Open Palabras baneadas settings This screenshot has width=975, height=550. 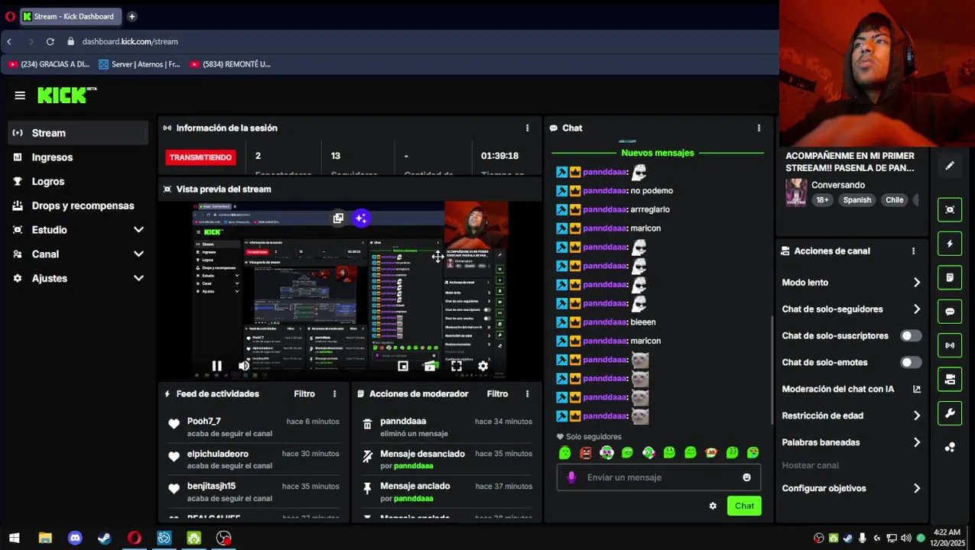[851, 443]
